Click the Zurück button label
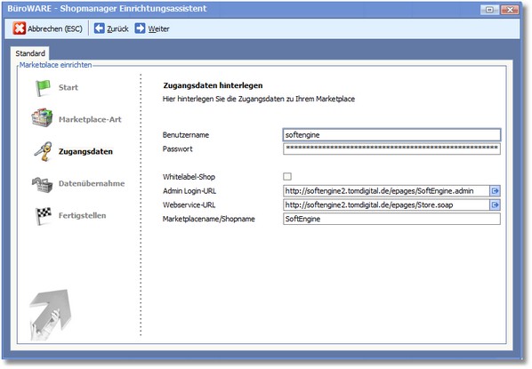 (x=117, y=28)
